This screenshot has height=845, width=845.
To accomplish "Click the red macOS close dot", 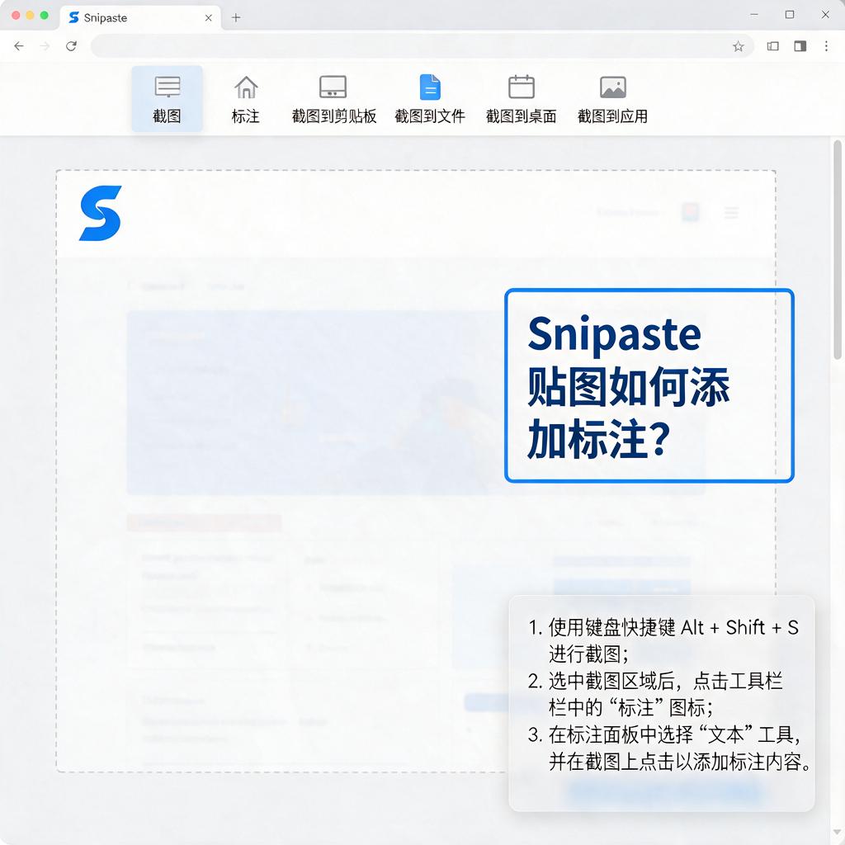I will tap(16, 15).
